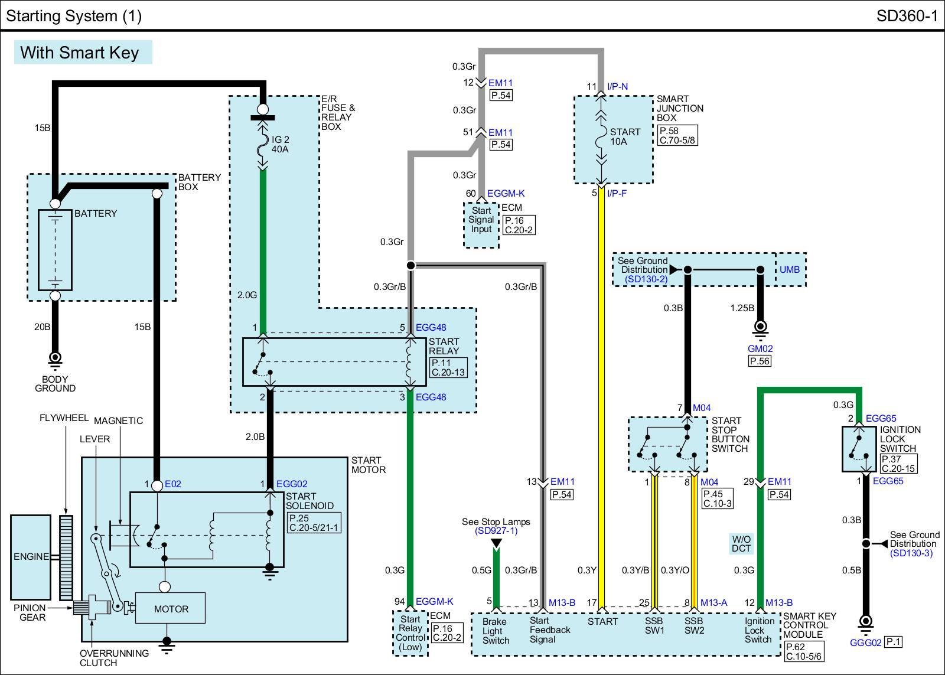Click the battery symbol in the Battery Box

(55, 249)
